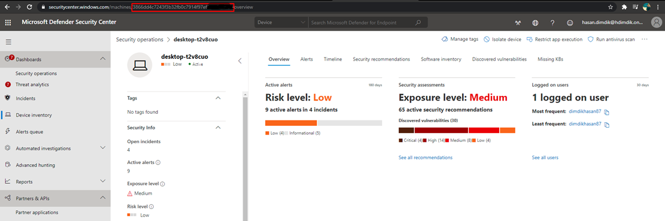Open the community center icon in header
This screenshot has height=221, width=665.
[x=518, y=23]
